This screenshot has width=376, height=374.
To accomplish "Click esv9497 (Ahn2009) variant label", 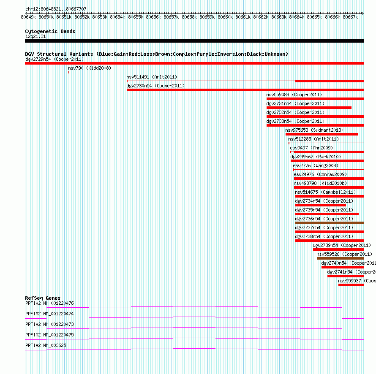I will click(x=311, y=148).
